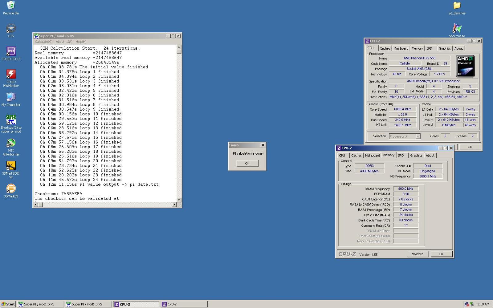Open the 'Shortcut to' desktop icon
This screenshot has height=308, width=493.
tap(457, 30)
